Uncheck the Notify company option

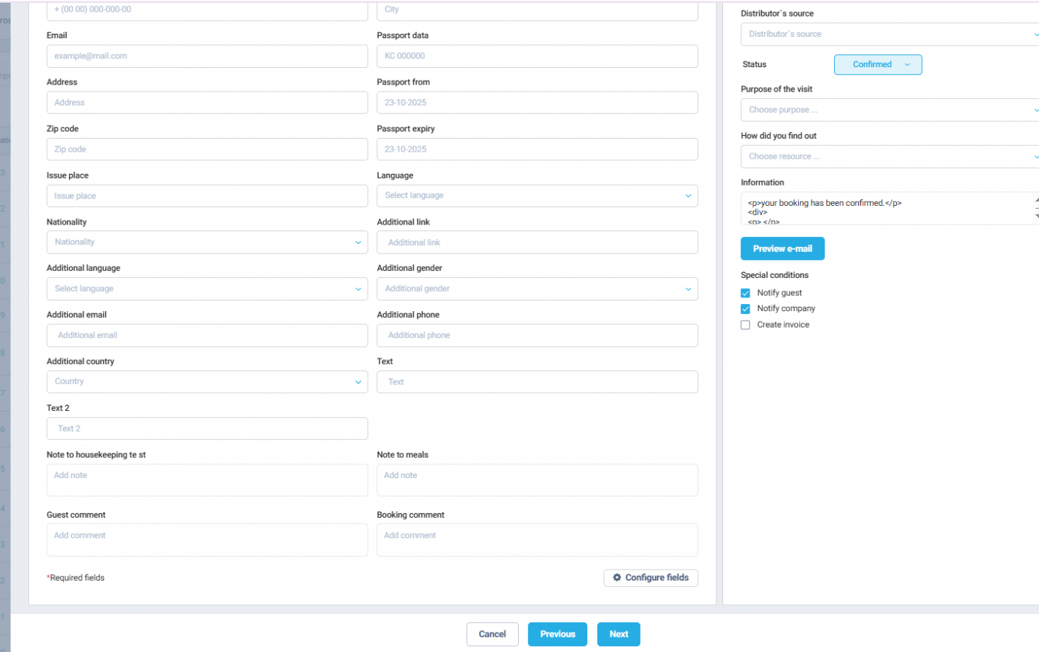click(745, 309)
